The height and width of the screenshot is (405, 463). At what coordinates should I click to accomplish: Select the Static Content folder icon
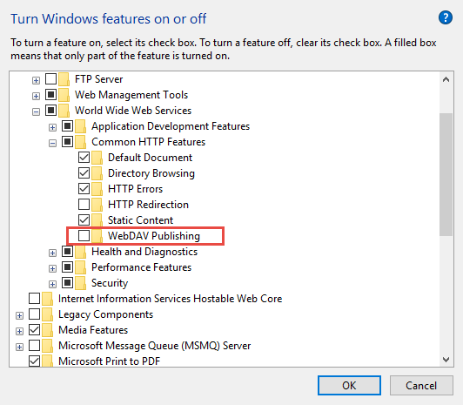pos(97,220)
